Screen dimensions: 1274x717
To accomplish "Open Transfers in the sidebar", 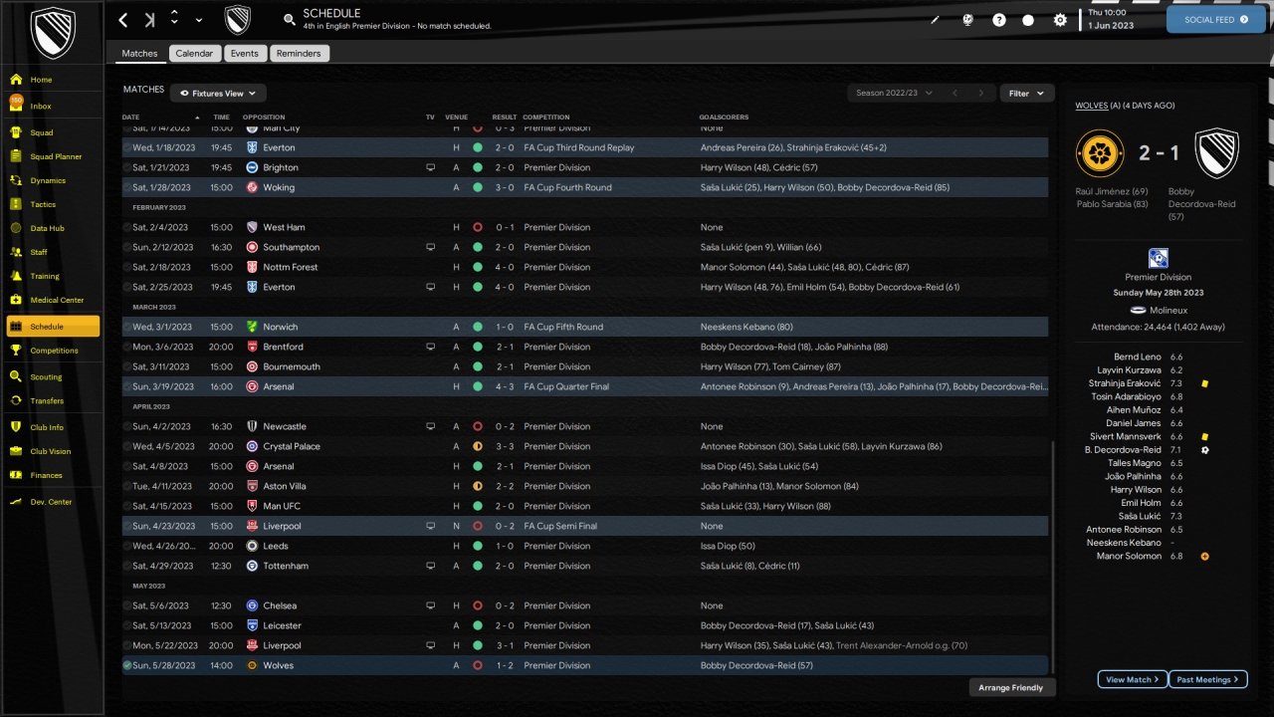I will 53,401.
